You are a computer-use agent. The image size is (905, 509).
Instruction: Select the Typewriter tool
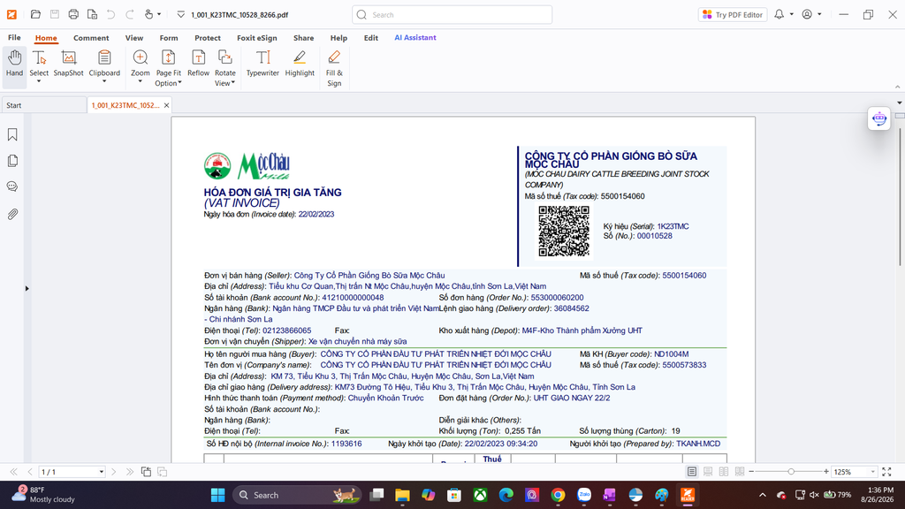tap(262, 64)
